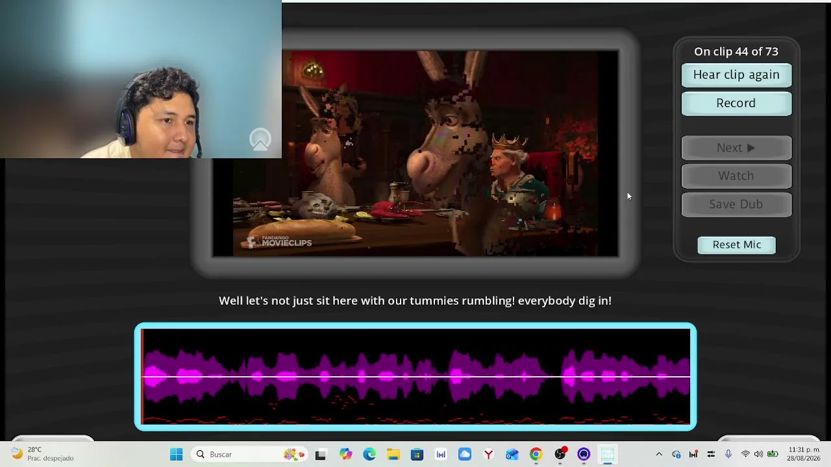This screenshot has width=831, height=467.
Task: Start recording with the Record button
Action: pos(736,103)
